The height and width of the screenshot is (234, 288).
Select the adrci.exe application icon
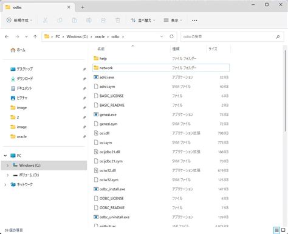coord(96,77)
